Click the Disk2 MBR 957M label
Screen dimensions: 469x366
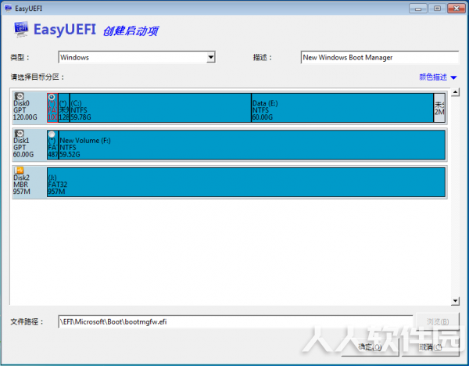[x=22, y=185]
